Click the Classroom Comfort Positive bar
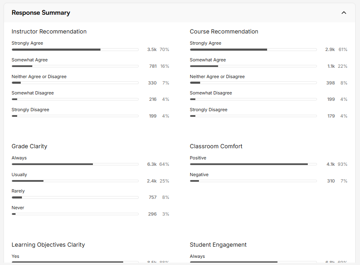This screenshot has height=265, width=360. 253,164
